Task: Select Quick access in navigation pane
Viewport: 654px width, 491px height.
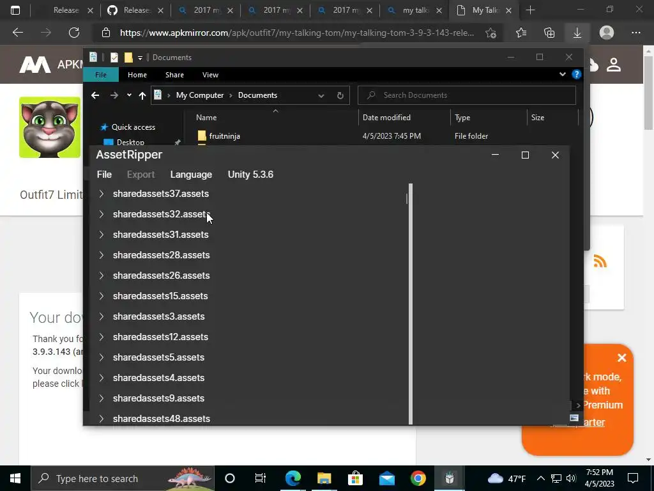Action: [x=133, y=127]
